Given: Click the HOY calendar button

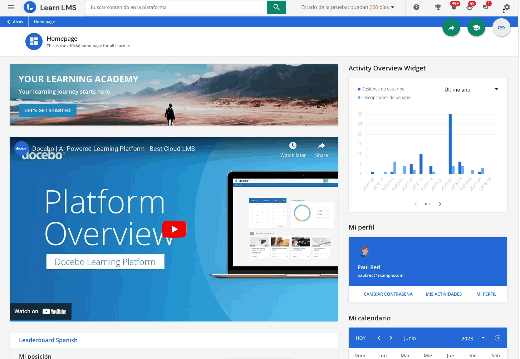Looking at the screenshot, I should [360, 338].
